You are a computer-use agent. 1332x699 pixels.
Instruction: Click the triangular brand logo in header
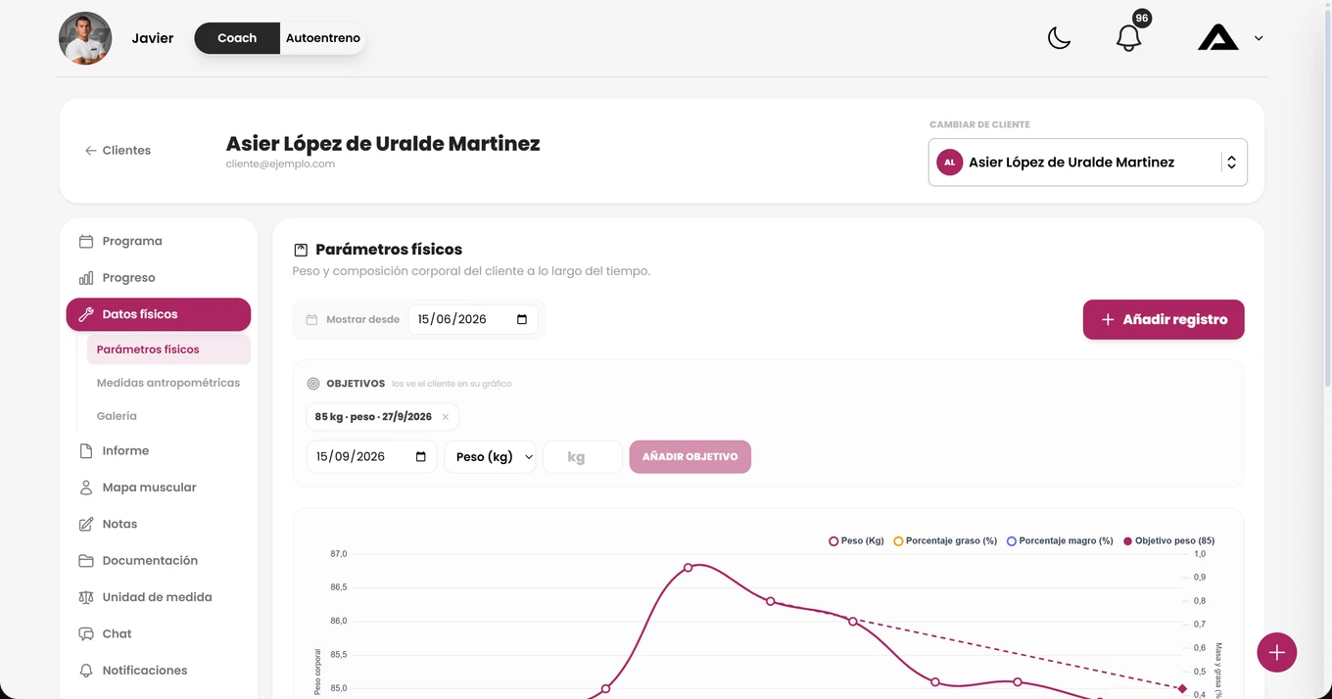tap(1217, 38)
